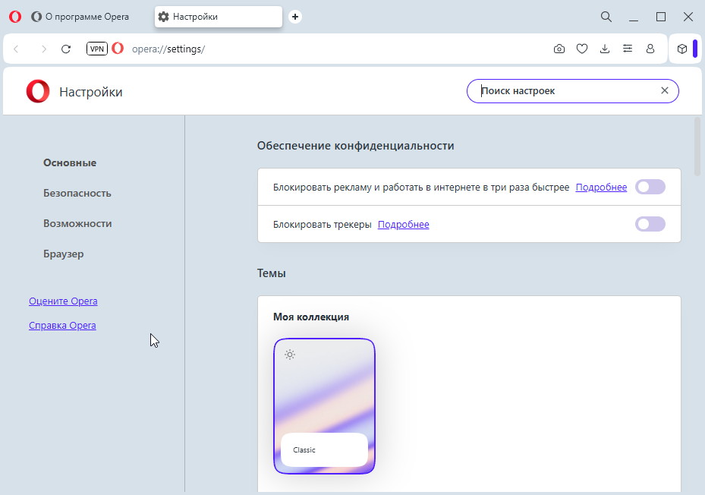Follow the 'Оцените Opera' link
The height and width of the screenshot is (495, 705).
tap(63, 301)
